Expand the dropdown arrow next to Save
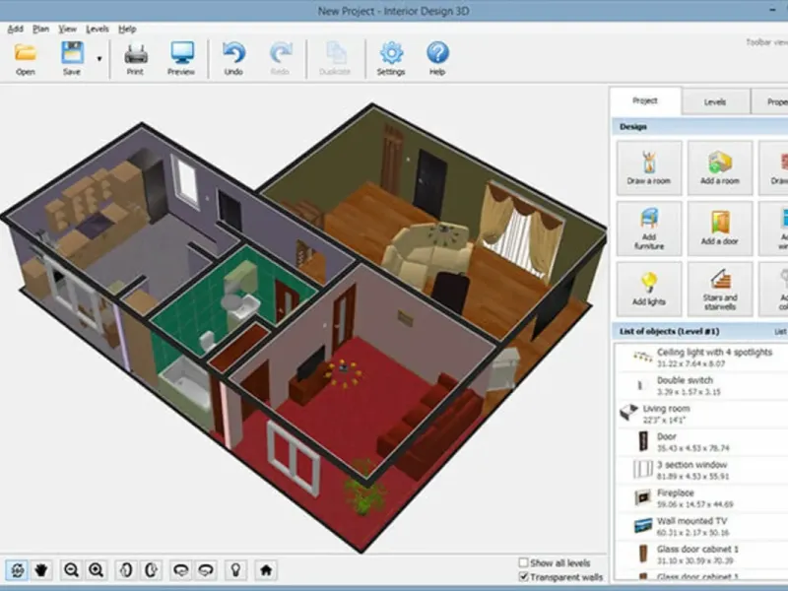 [99, 59]
